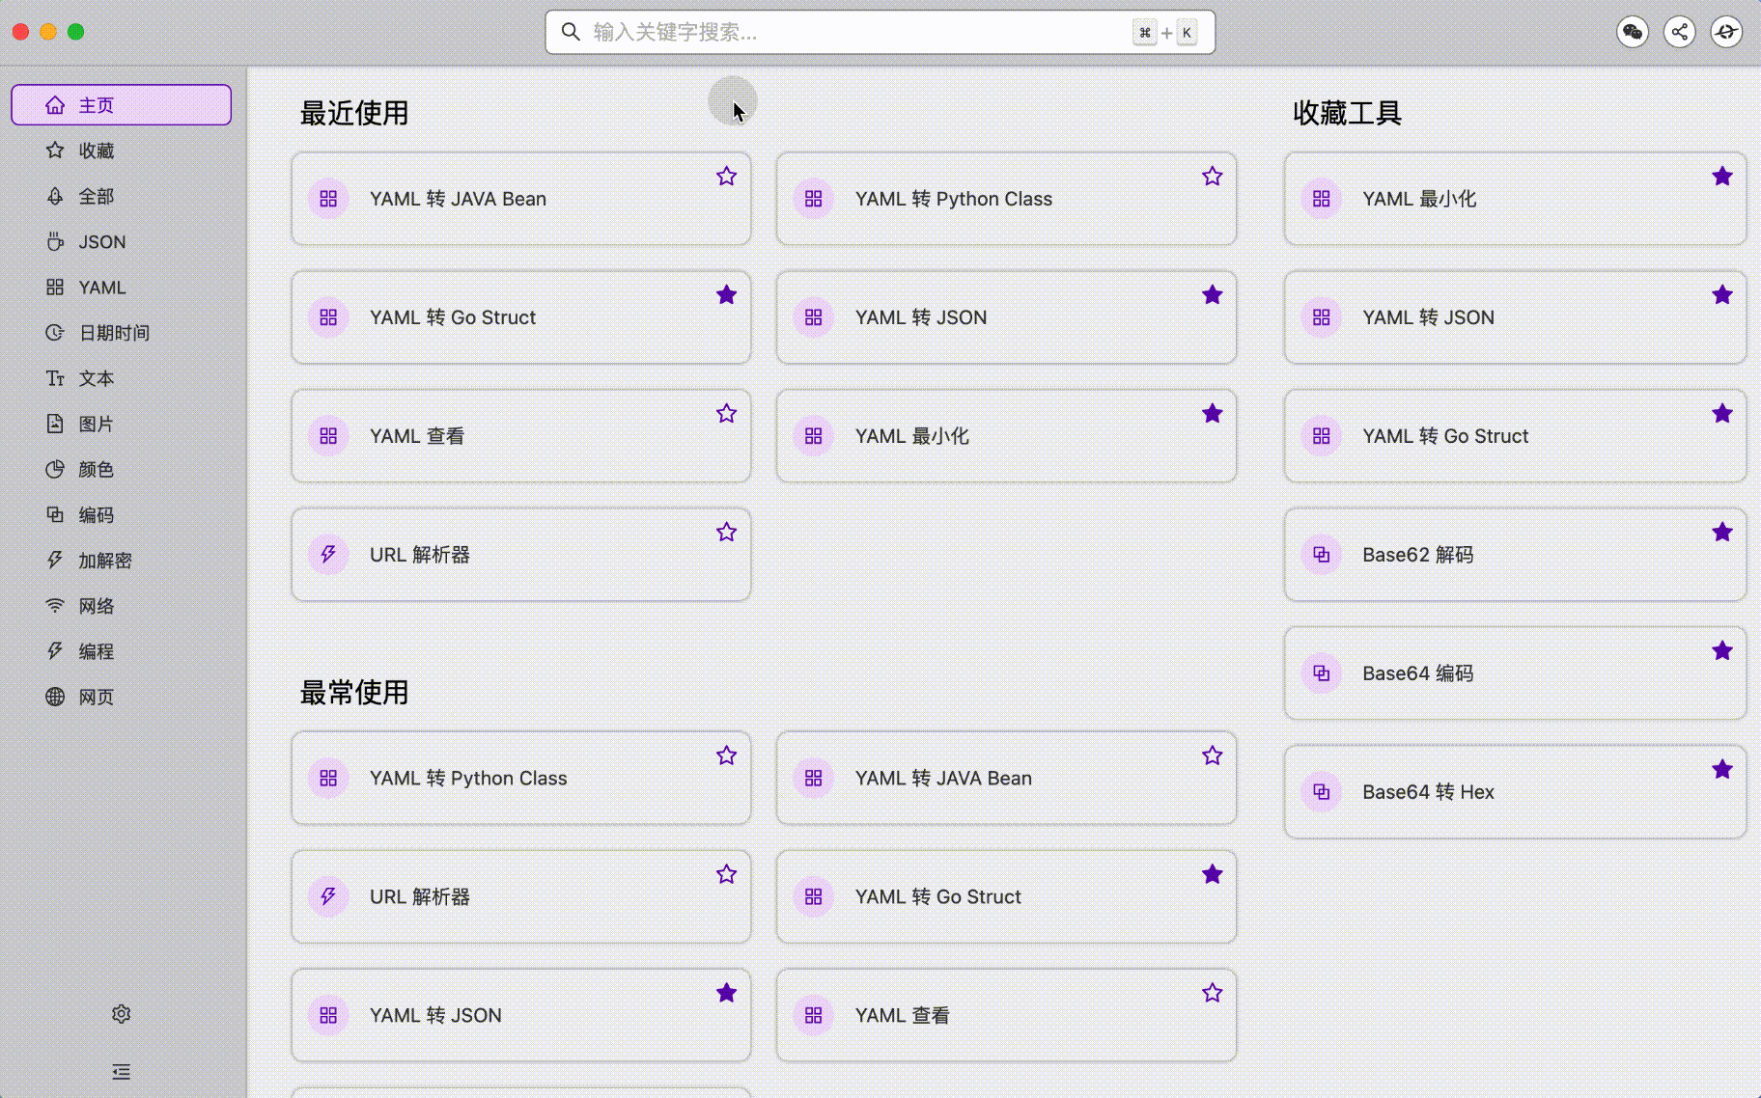Open 颜色 category in sidebar
This screenshot has height=1098, width=1761.
pos(122,469)
